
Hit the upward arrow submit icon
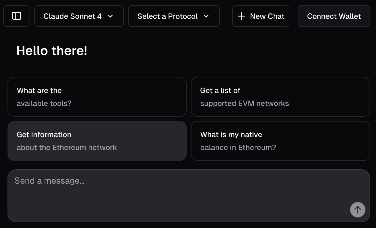tap(357, 210)
